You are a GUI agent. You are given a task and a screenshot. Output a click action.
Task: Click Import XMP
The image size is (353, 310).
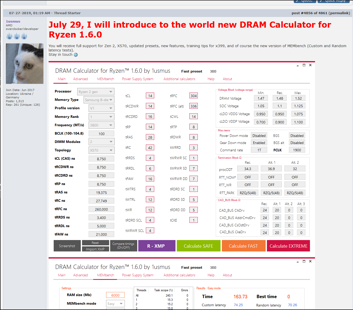[95, 249]
